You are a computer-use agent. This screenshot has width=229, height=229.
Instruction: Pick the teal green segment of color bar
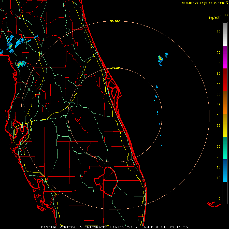(225, 148)
